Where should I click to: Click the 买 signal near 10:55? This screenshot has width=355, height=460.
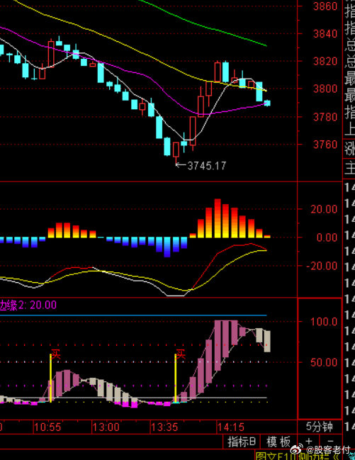pos(55,354)
